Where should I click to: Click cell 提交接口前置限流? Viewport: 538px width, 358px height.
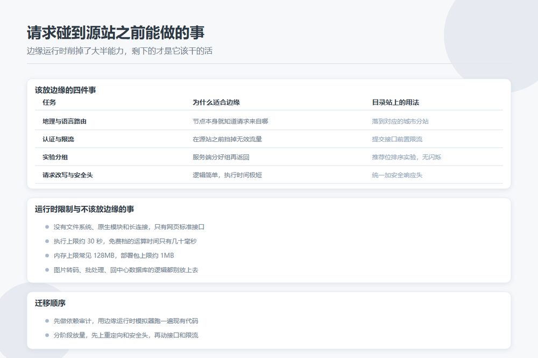(x=397, y=139)
